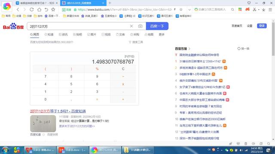Open the 更多 more categories menu
This screenshot has width=275, height=154.
162,35
